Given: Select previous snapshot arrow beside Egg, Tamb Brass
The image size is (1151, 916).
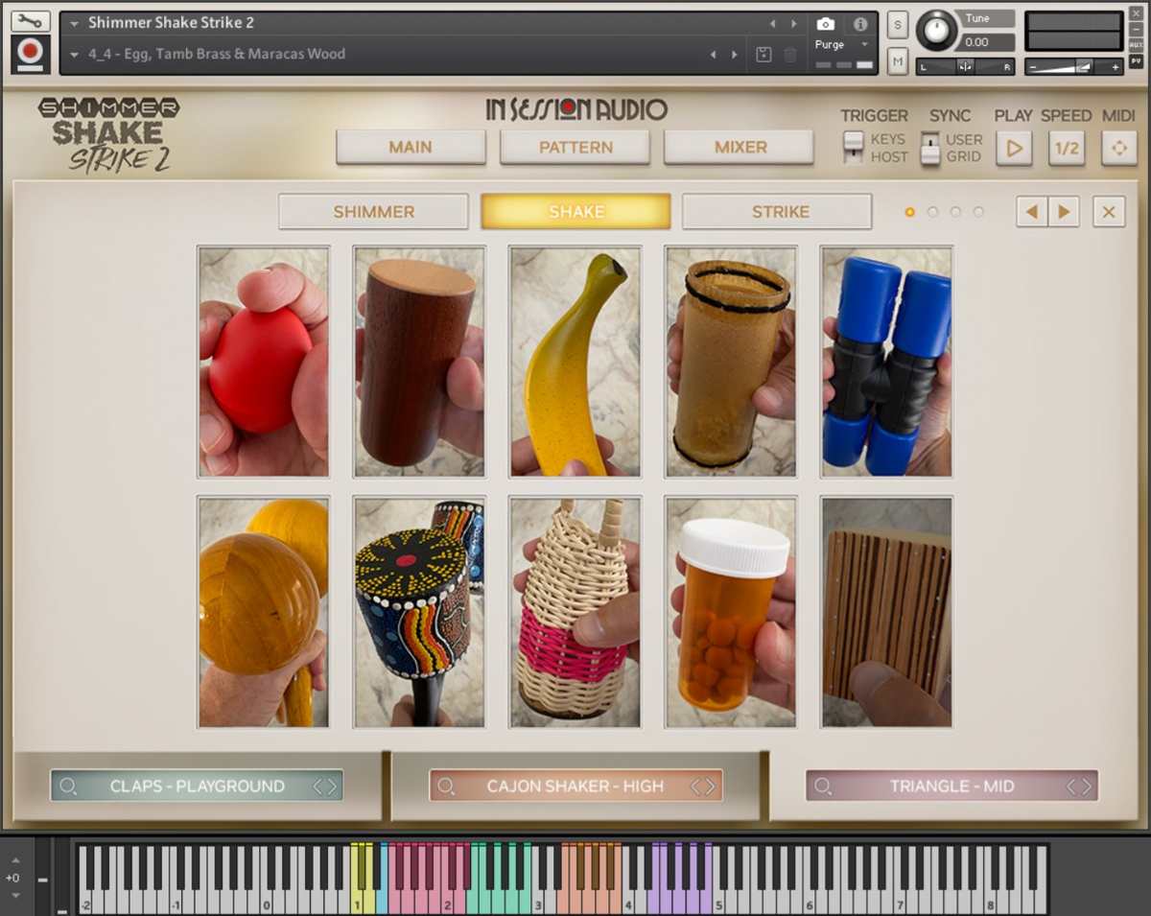Looking at the screenshot, I should click(713, 55).
